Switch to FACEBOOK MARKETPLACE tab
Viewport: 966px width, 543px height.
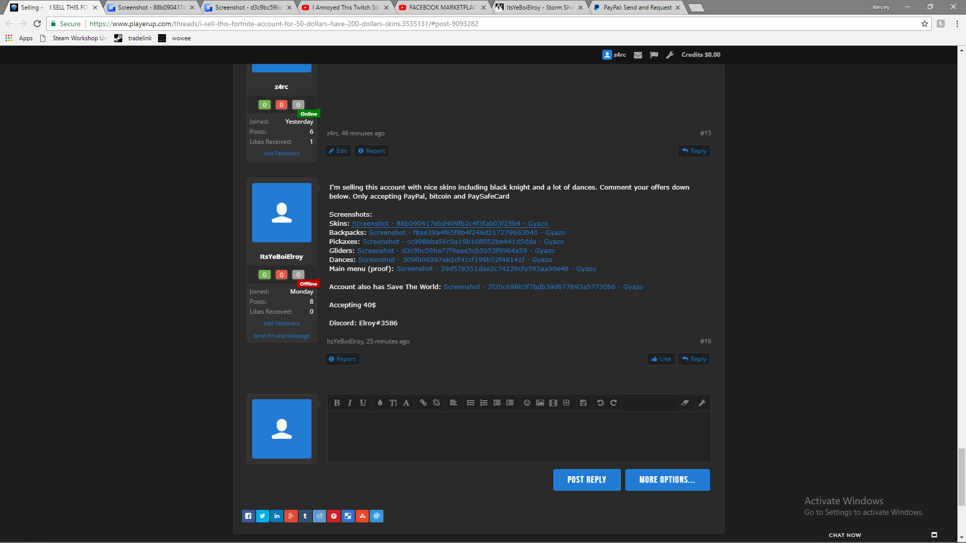[x=442, y=8]
